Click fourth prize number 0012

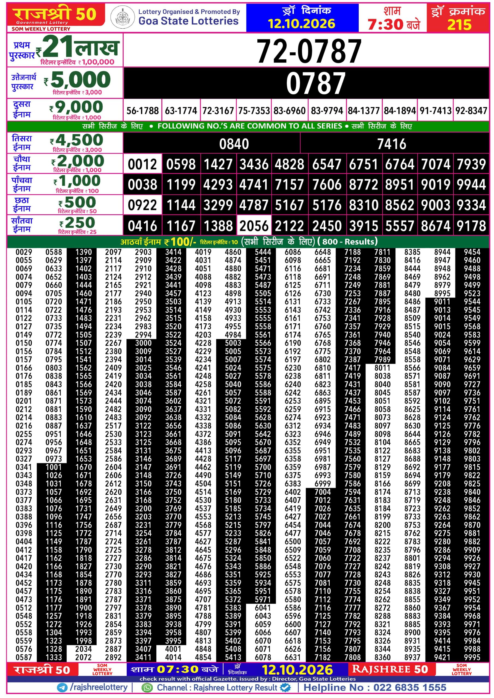(142, 164)
